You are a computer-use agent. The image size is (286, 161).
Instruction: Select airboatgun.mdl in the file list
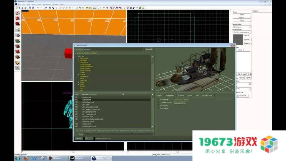pyautogui.click(x=88, y=102)
